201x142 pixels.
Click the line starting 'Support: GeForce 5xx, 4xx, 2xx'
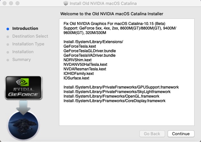point(120,28)
